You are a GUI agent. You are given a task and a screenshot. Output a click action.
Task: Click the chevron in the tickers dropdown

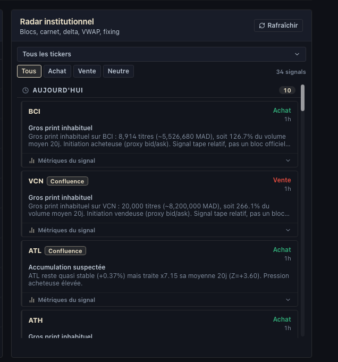(x=297, y=54)
